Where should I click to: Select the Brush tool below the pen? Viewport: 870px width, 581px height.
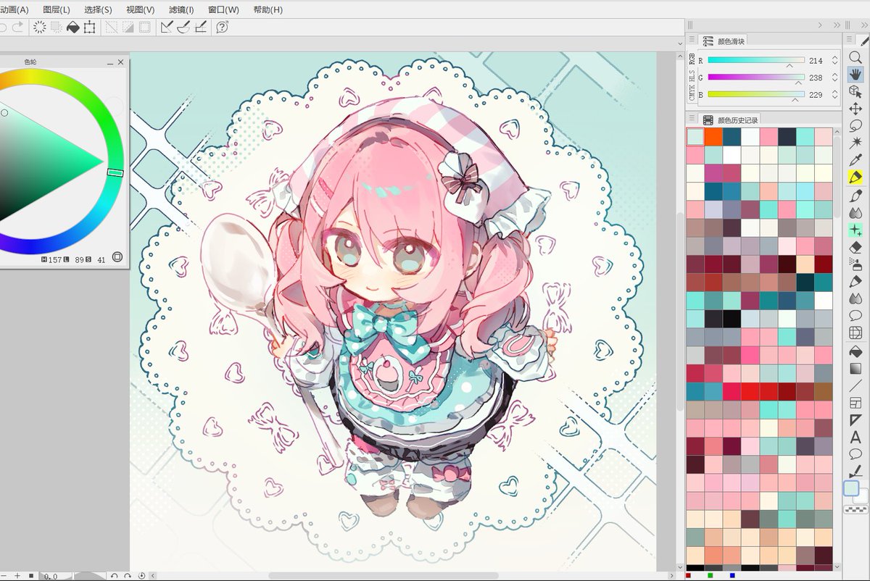(855, 195)
